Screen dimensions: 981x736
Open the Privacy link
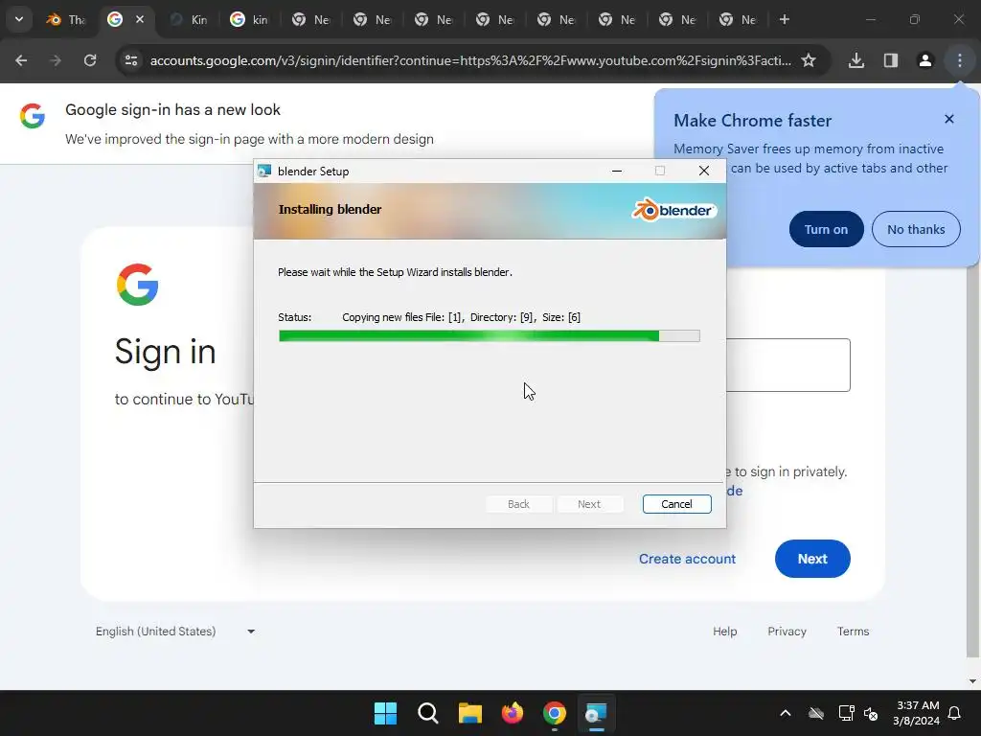tap(787, 631)
